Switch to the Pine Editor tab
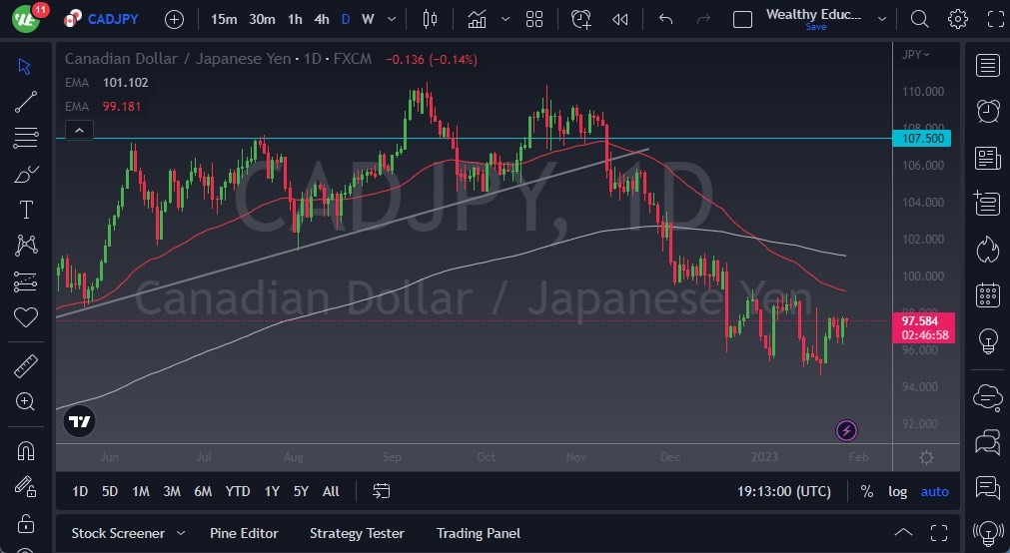Screen dimensions: 1010x553 coord(244,533)
